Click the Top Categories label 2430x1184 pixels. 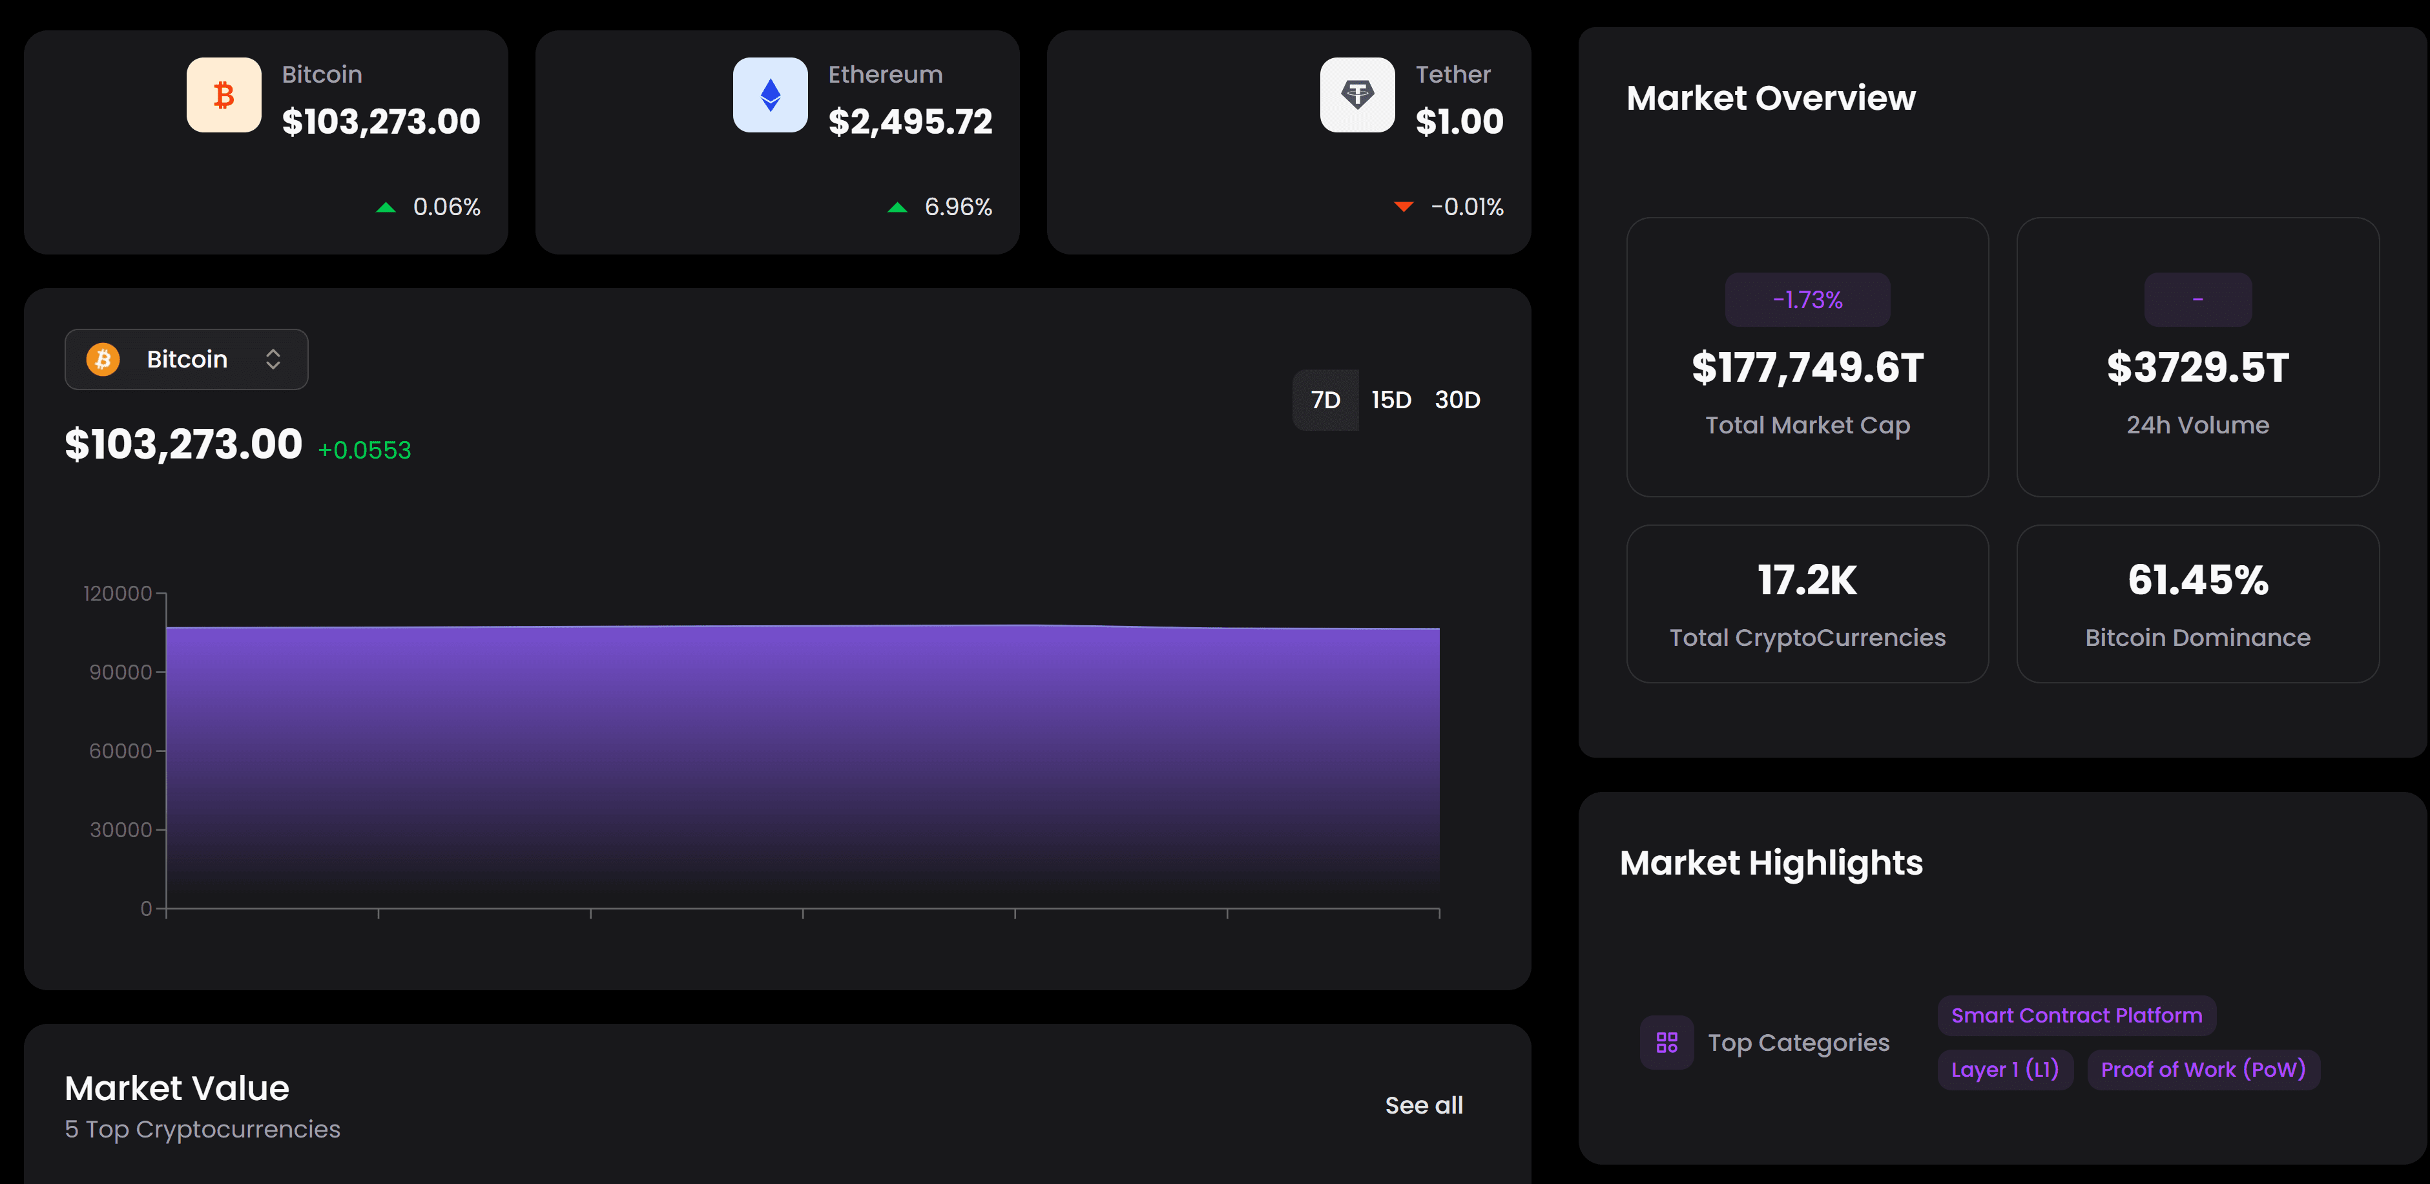coord(1798,1043)
